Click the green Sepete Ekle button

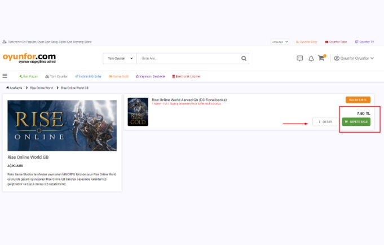point(356,121)
